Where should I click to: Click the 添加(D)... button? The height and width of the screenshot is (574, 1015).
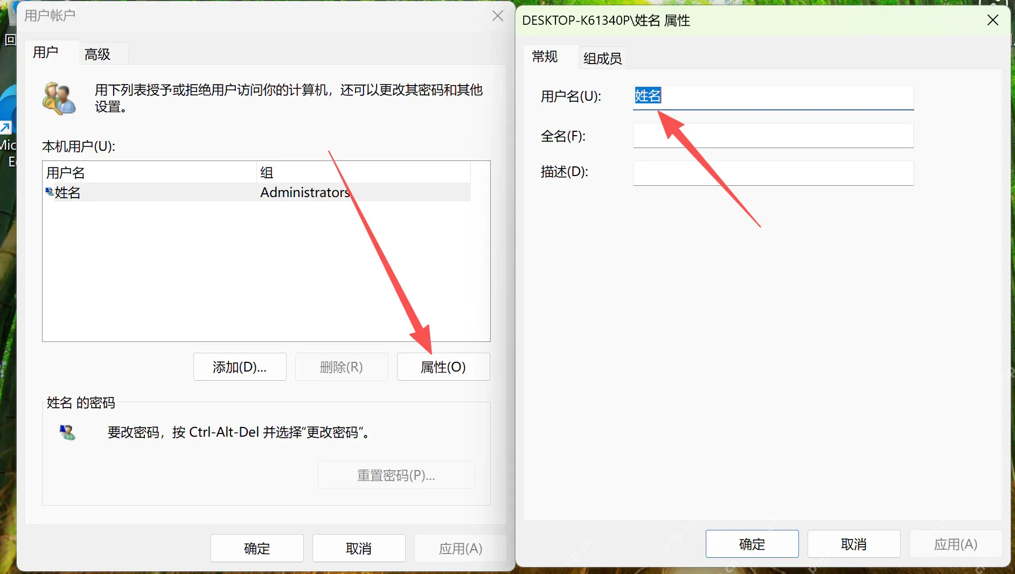[240, 367]
